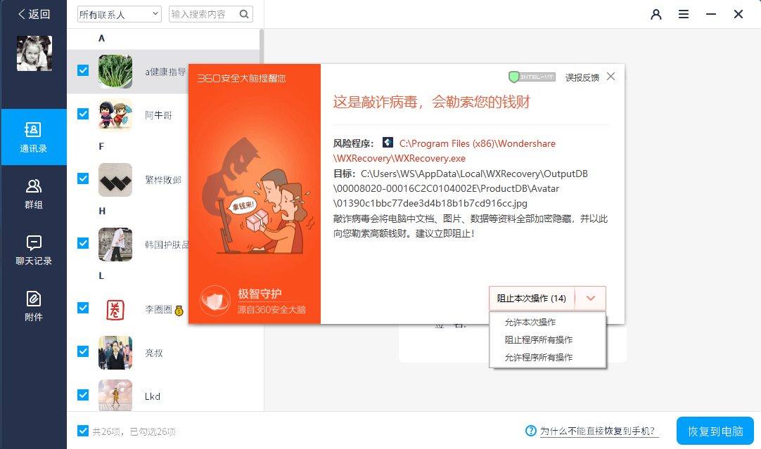Image resolution: width=761 pixels, height=449 pixels.
Task: Open the 误报反馈 false-positive feedback link
Action: tap(582, 77)
